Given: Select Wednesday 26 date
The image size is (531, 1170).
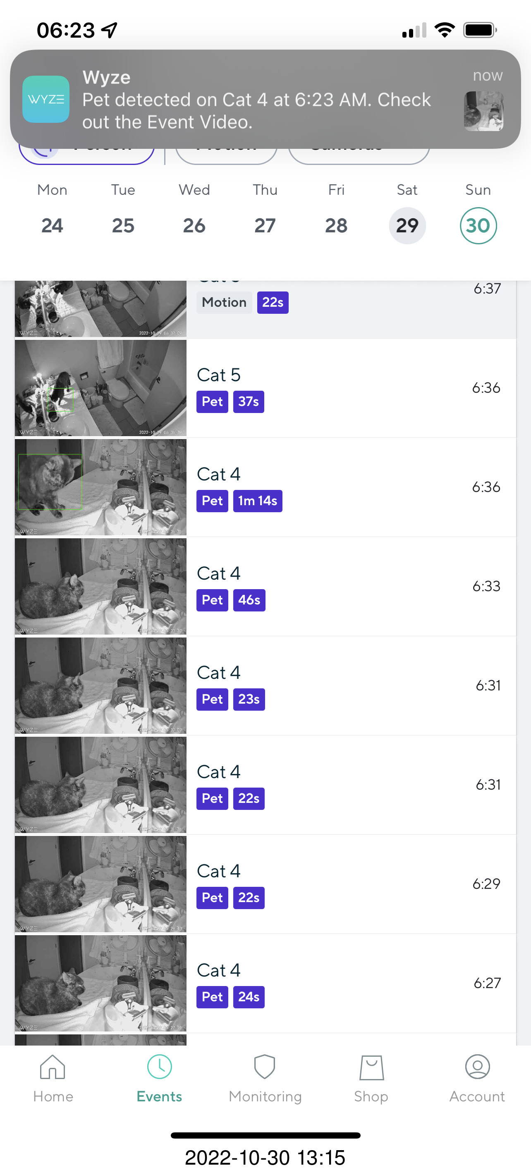Looking at the screenshot, I should pos(194,226).
